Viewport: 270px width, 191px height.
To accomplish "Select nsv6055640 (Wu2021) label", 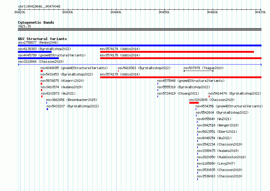I will click(214, 119).
